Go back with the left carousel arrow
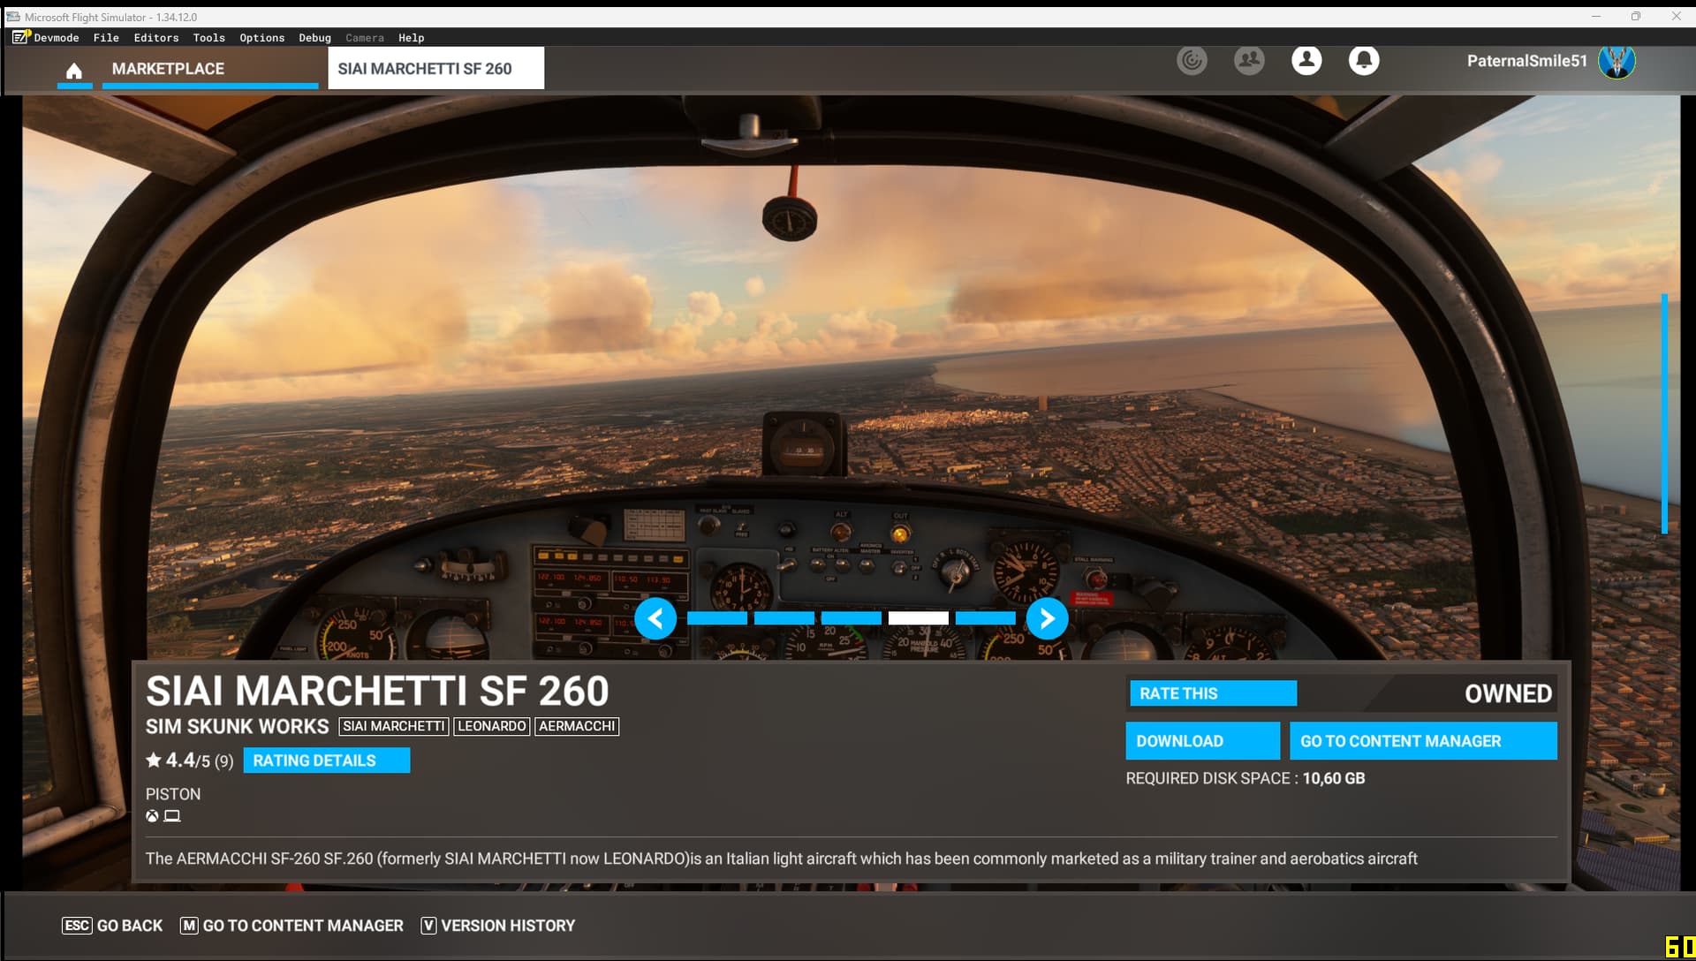 click(x=657, y=618)
